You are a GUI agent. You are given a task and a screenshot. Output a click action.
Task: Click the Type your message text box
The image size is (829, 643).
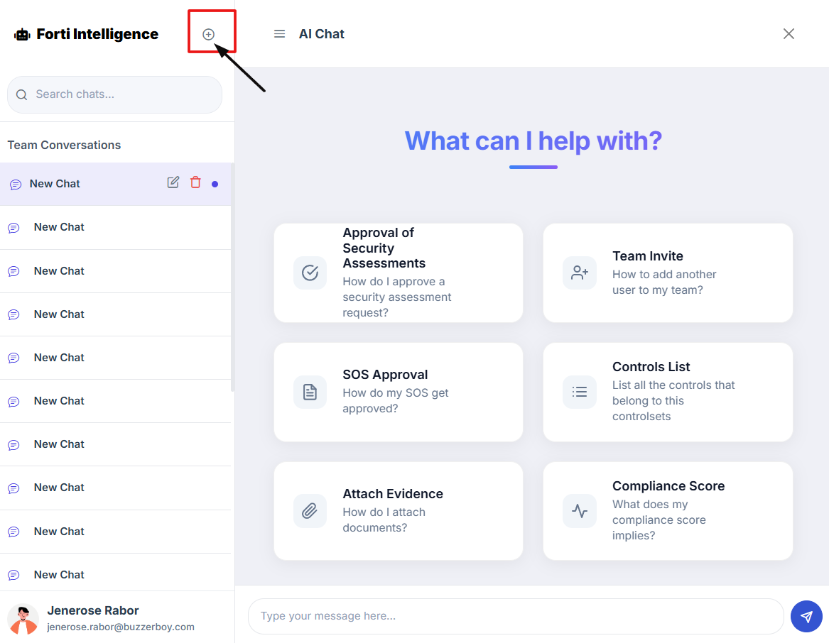pos(515,616)
